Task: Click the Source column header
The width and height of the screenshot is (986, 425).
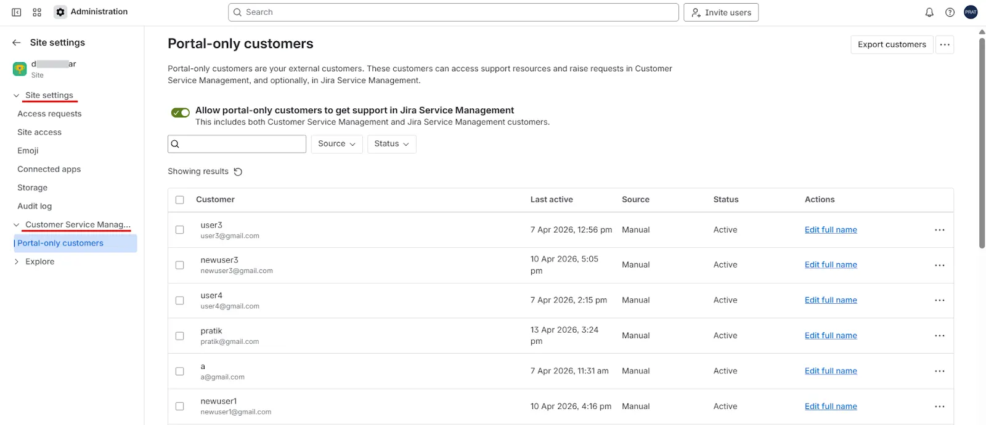Action: click(635, 200)
